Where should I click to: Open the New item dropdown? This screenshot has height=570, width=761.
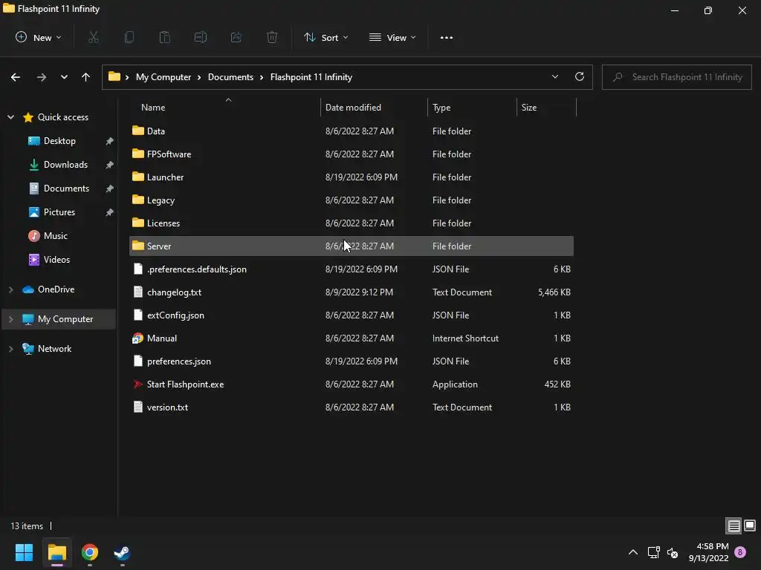(x=39, y=37)
